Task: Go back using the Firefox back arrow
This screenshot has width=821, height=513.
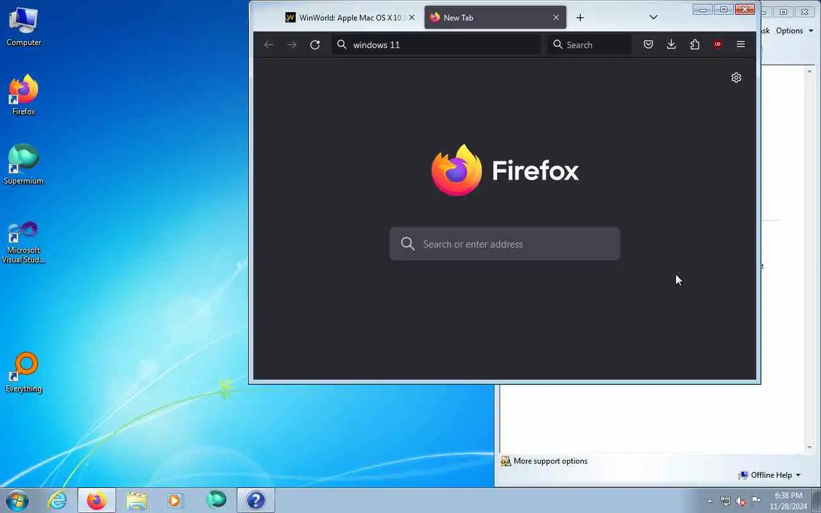Action: click(x=269, y=44)
